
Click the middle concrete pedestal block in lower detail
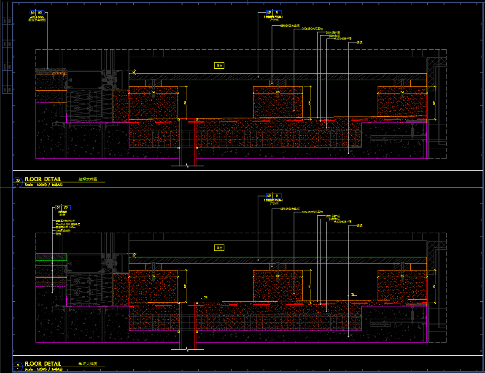point(278,287)
